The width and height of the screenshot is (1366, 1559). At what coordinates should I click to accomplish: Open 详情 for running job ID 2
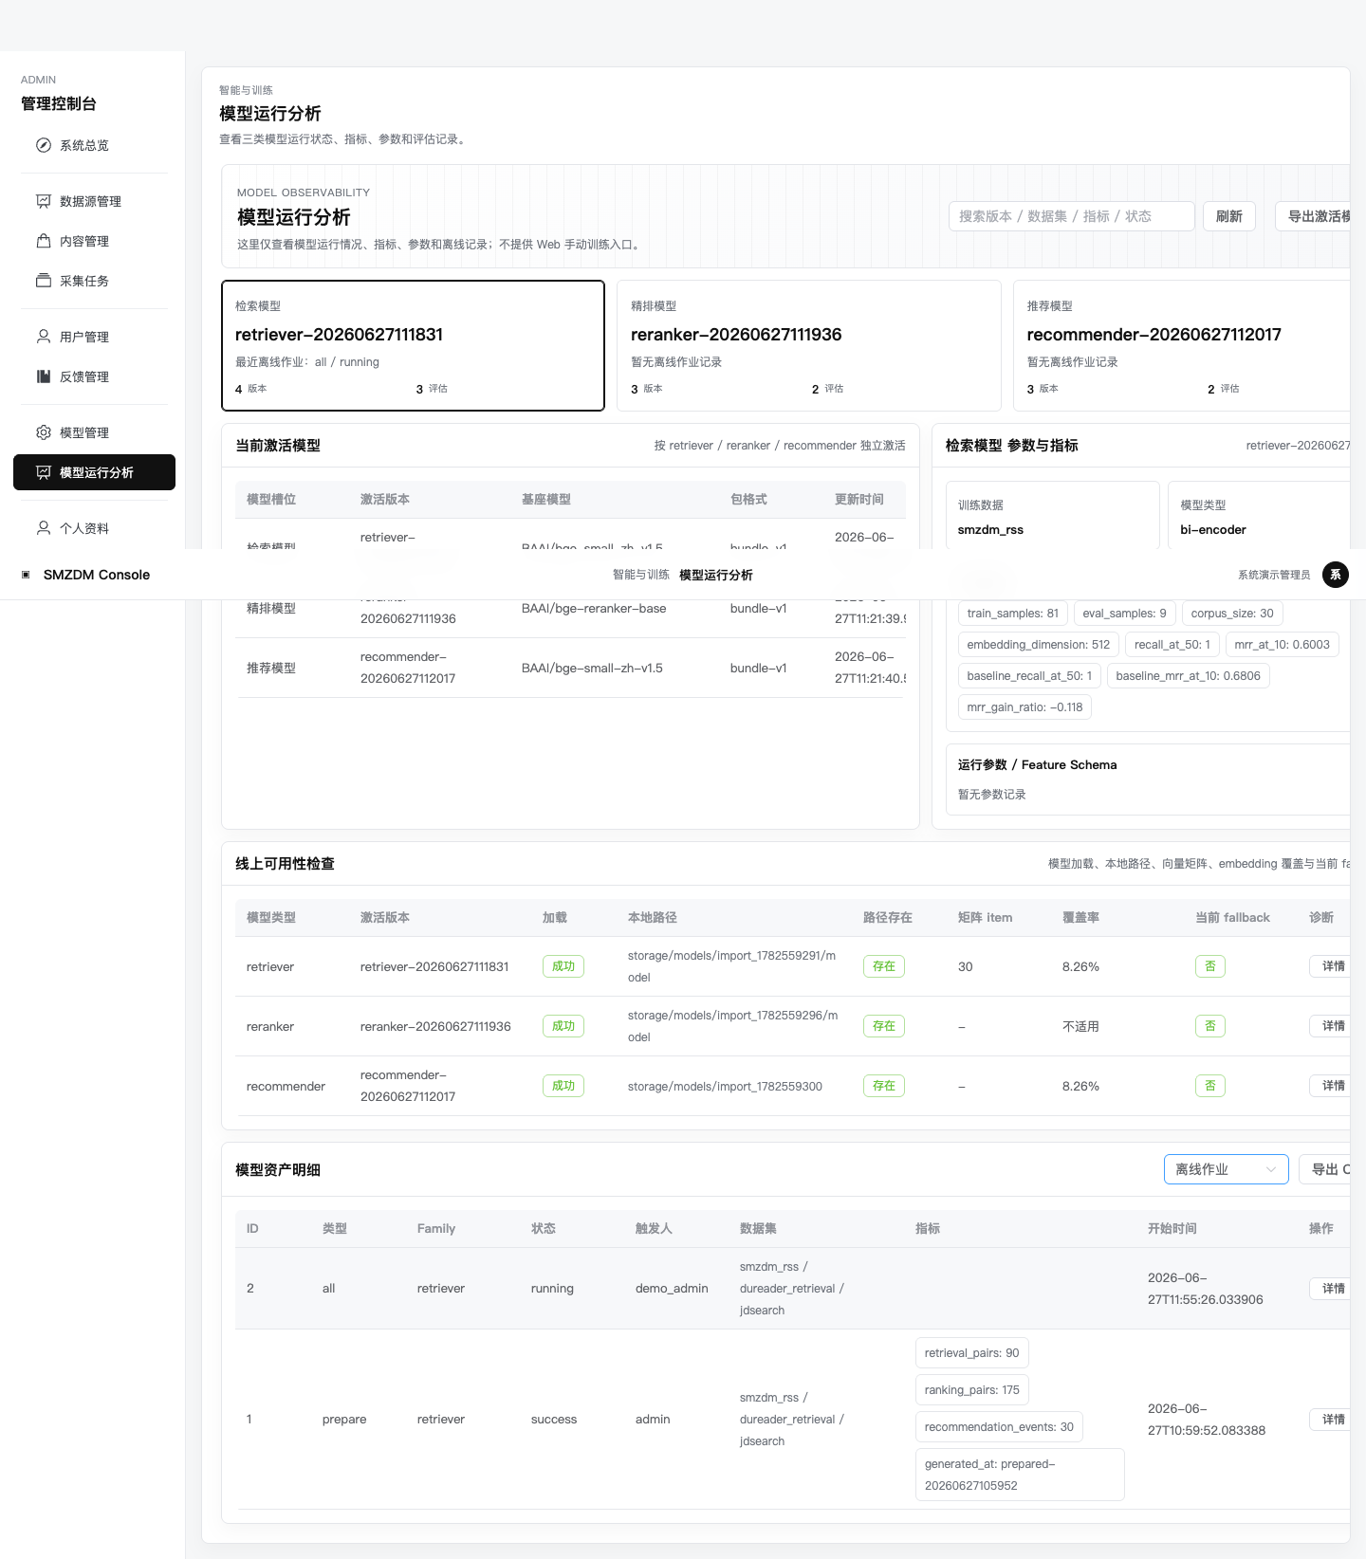coord(1330,1289)
